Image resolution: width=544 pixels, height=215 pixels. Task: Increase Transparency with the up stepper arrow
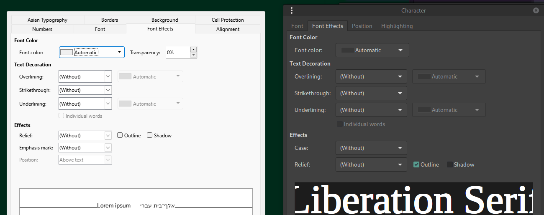tap(193, 49)
